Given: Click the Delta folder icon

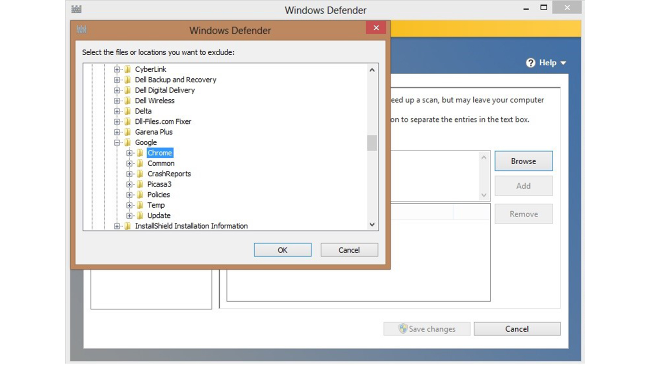Looking at the screenshot, I should click(x=128, y=111).
